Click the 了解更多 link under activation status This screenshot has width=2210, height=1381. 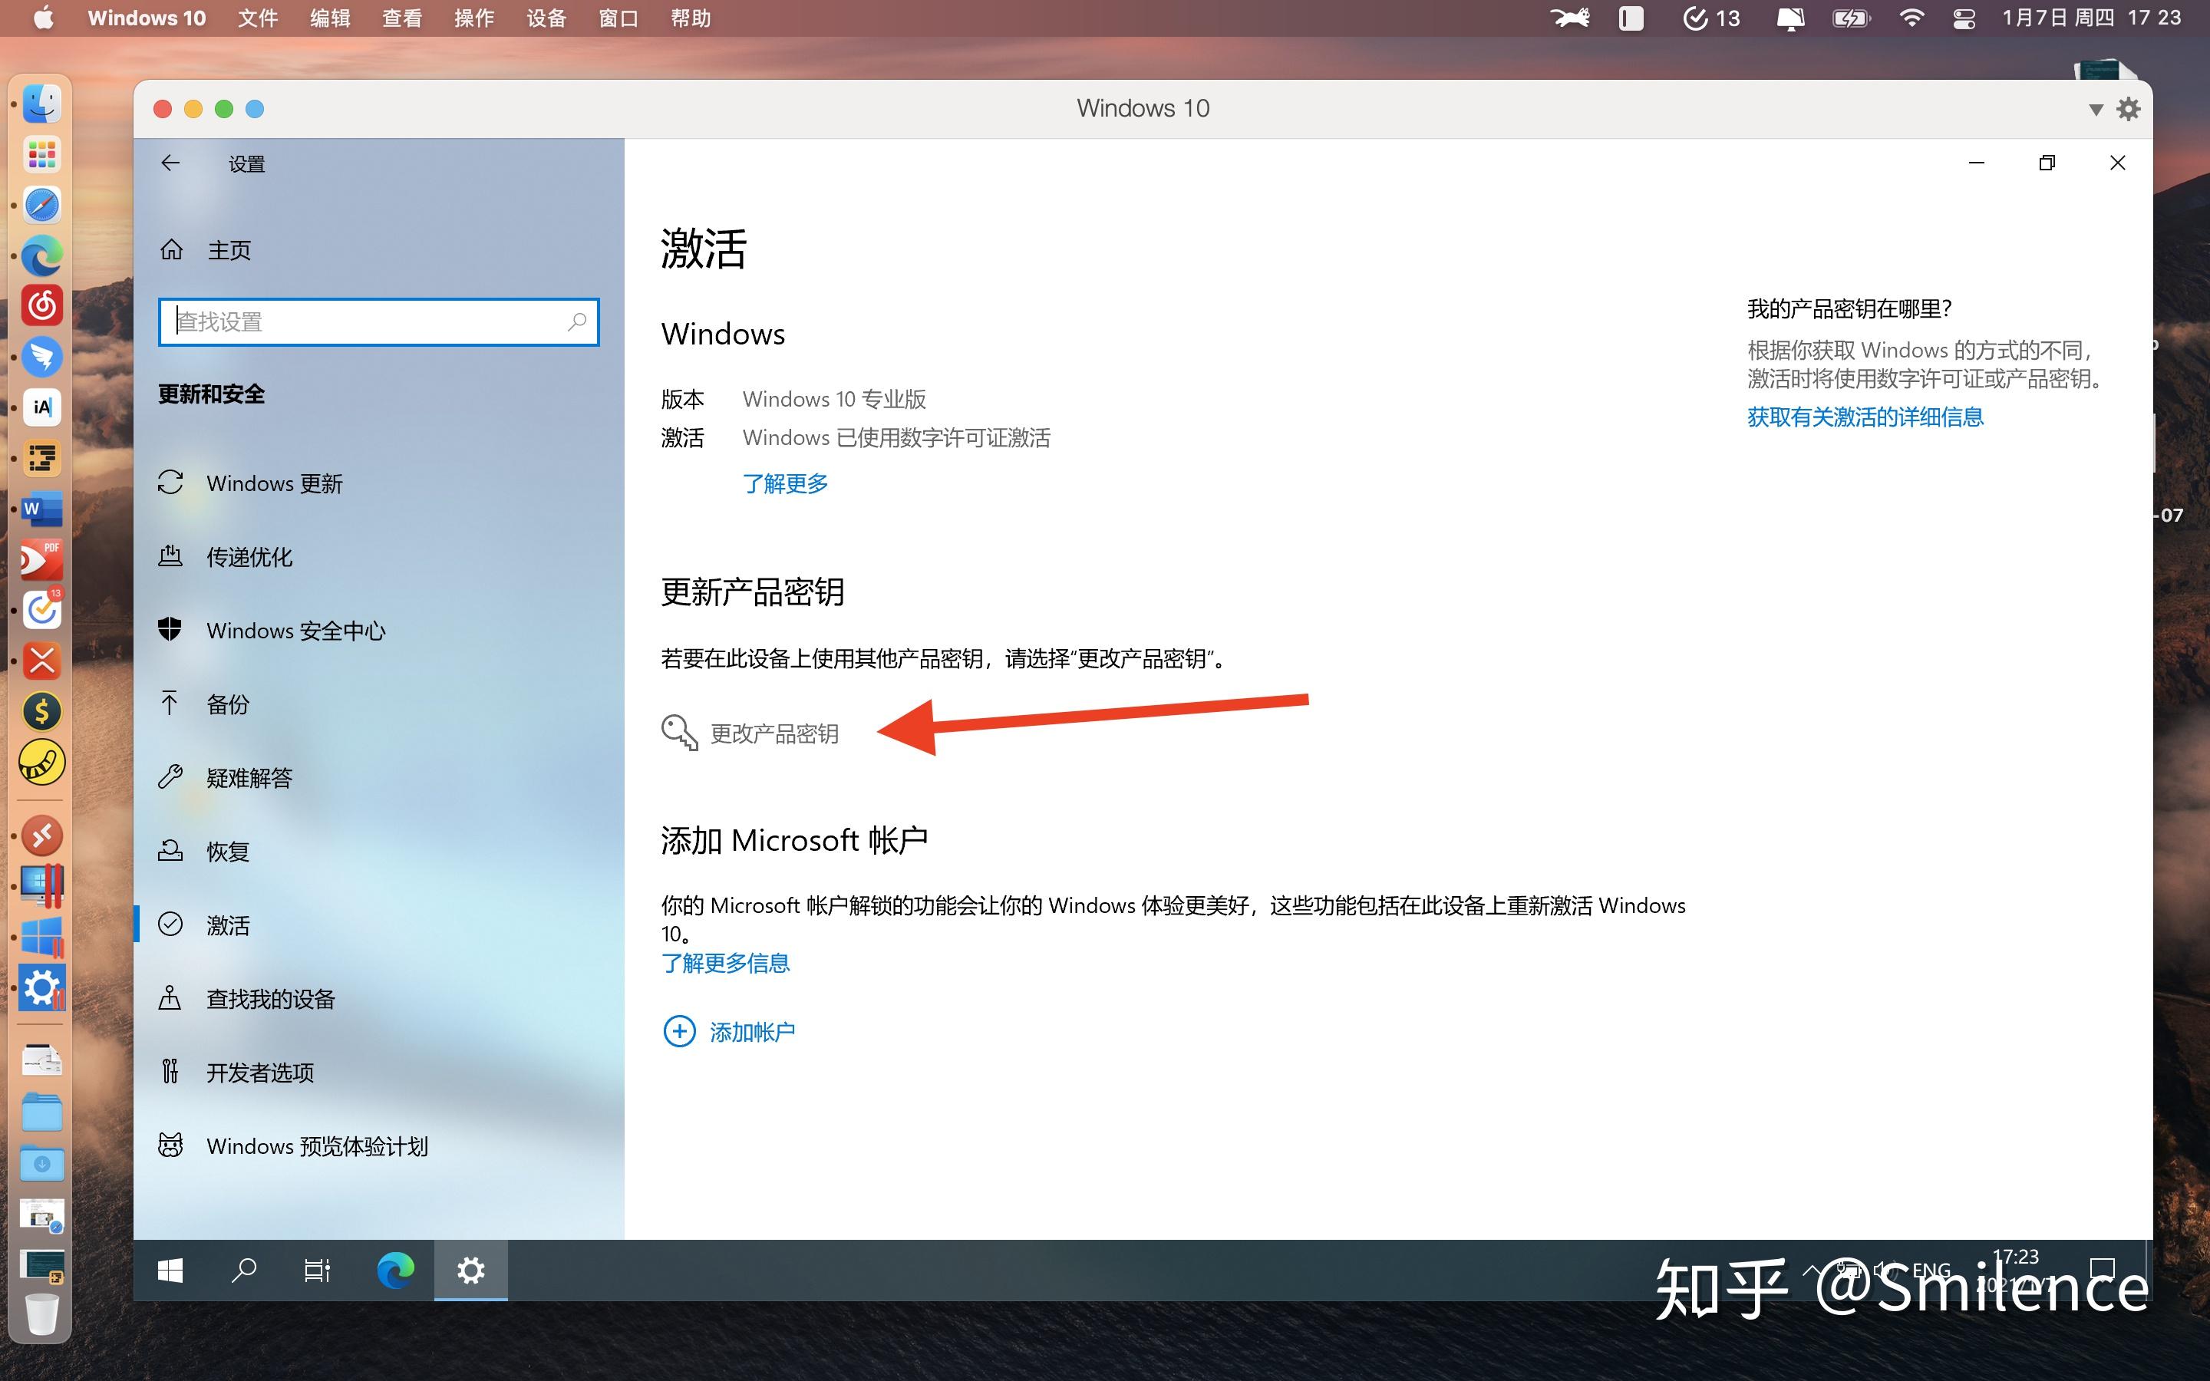(x=784, y=483)
